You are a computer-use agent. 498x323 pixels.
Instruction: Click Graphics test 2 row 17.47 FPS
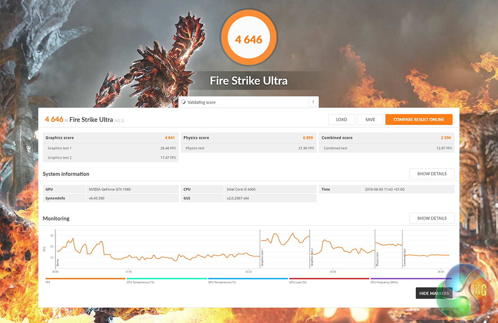point(110,158)
